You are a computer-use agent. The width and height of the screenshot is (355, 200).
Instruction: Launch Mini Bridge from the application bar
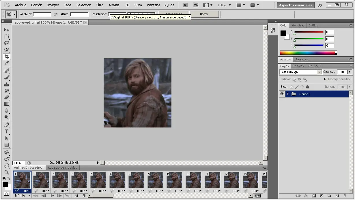pos(196,5)
